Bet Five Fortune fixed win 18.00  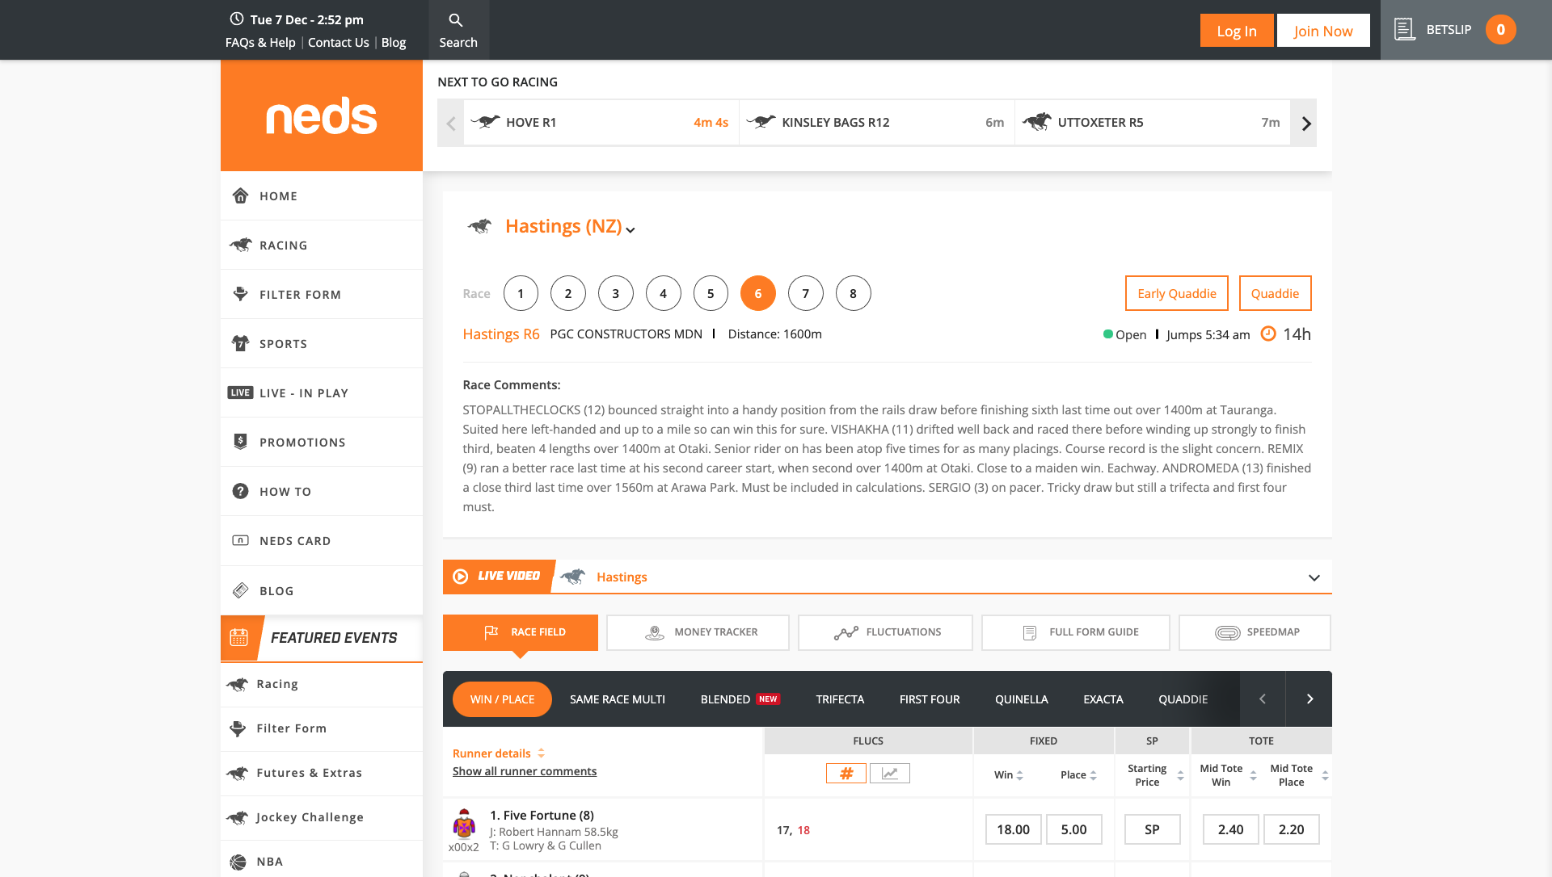click(1013, 829)
